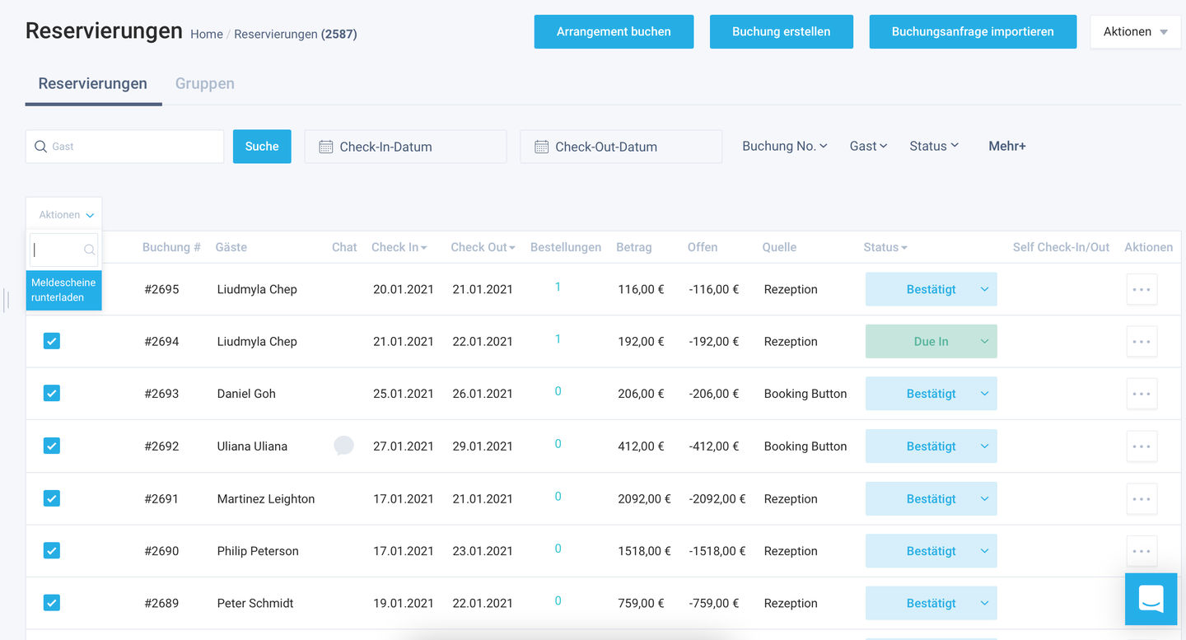Open order count link for booking #2695

558,287
